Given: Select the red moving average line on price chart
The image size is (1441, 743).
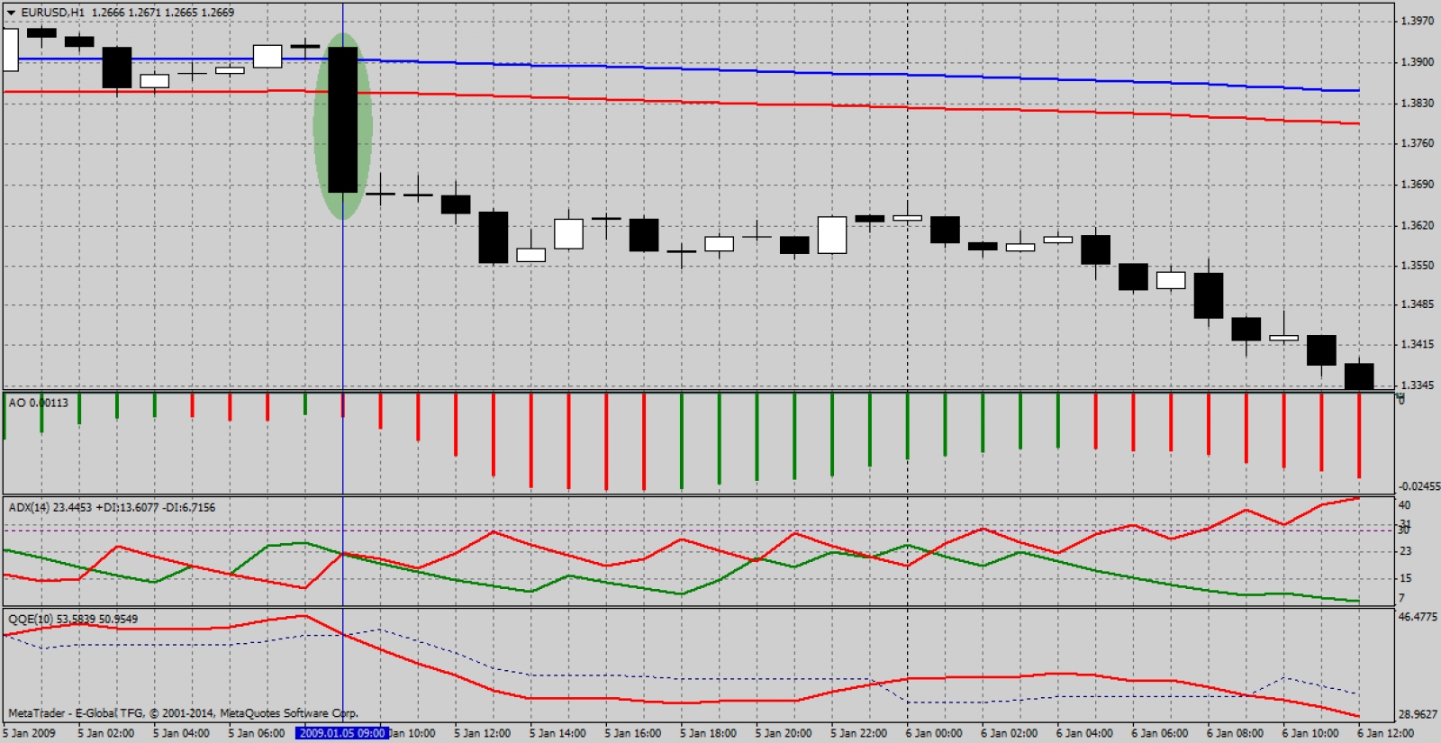Looking at the screenshot, I should point(720,103).
